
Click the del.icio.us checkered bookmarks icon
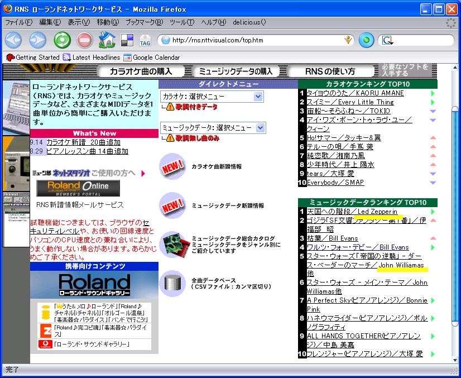127,40
